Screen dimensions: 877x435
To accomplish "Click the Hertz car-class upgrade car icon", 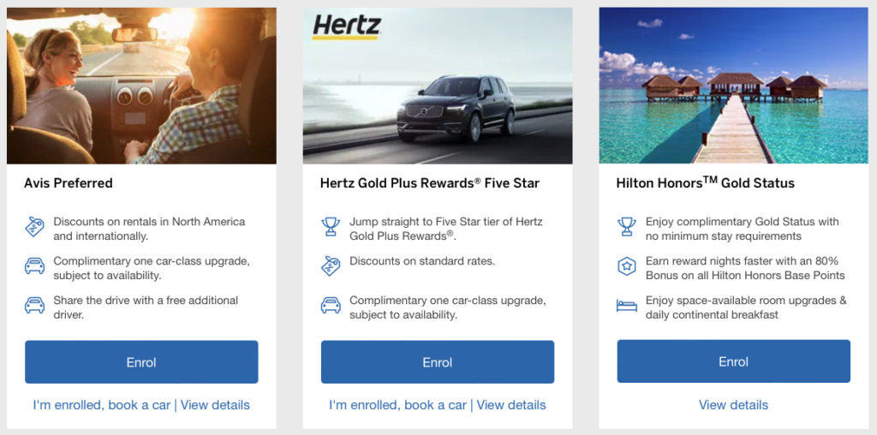I will 331,306.
